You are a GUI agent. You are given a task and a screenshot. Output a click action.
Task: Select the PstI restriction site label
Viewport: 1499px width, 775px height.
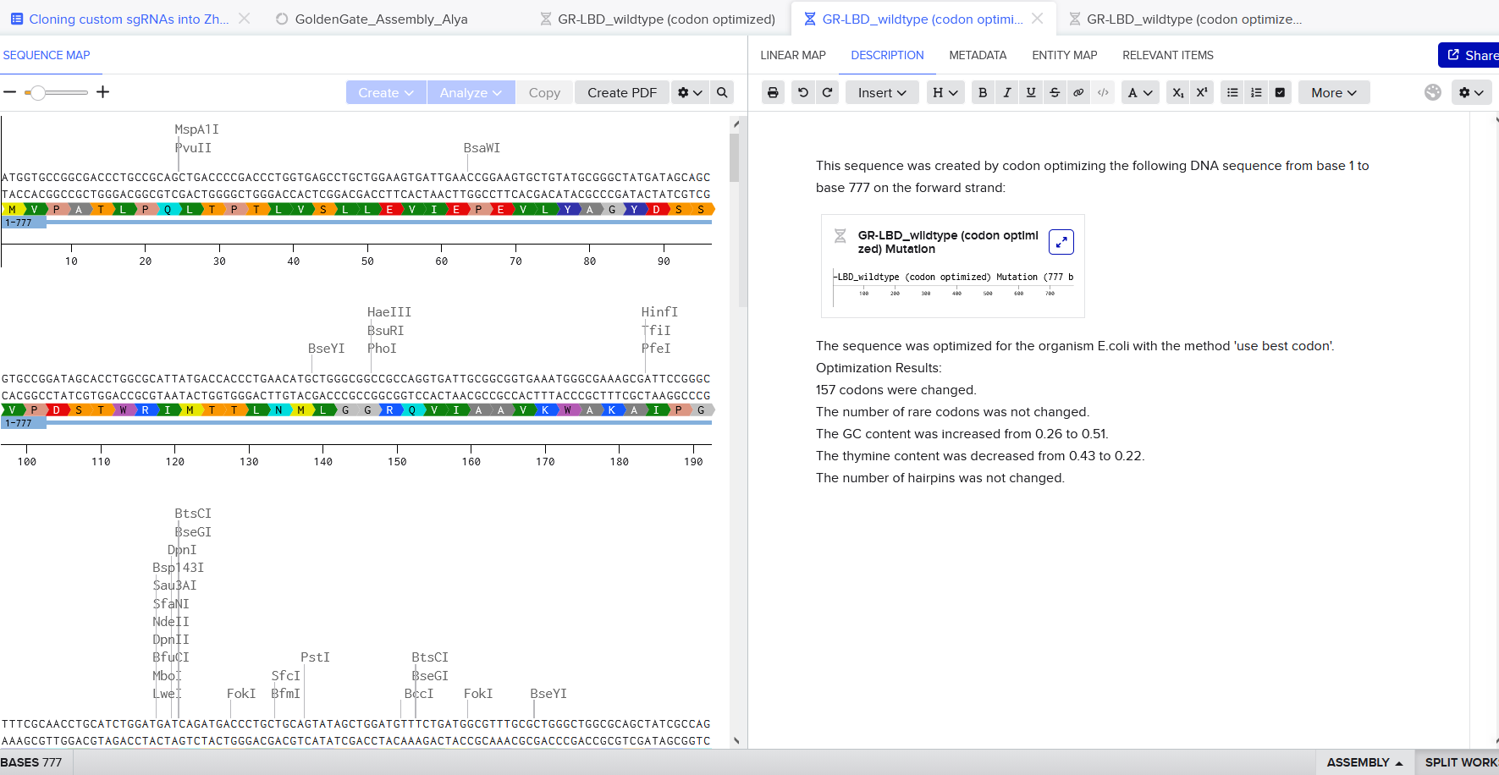coord(315,657)
